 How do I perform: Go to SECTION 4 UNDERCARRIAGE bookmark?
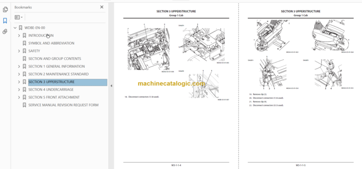point(51,90)
